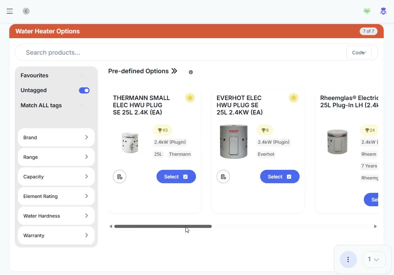Click the 25L tag on Thermann card
394x275 pixels.
click(x=158, y=154)
